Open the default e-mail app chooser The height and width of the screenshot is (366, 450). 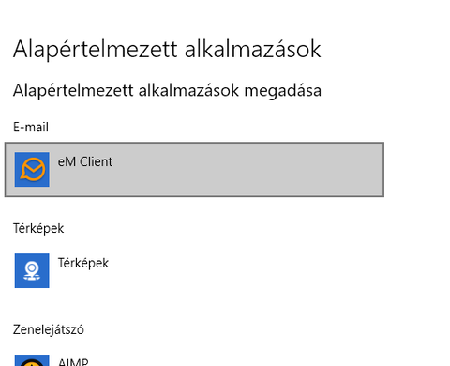194,170
